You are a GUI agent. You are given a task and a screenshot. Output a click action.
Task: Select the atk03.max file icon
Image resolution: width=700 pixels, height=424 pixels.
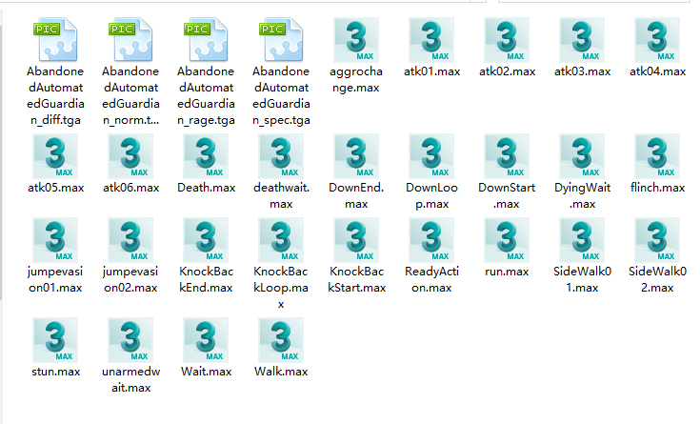coord(582,40)
